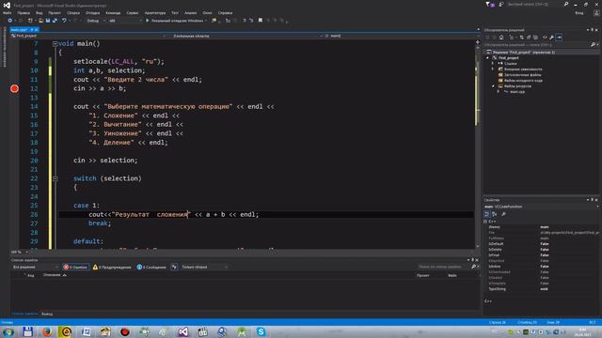The image size is (602, 338).
Task: Click the Alphabetical sort icon in Properties panel
Action: (x=494, y=214)
